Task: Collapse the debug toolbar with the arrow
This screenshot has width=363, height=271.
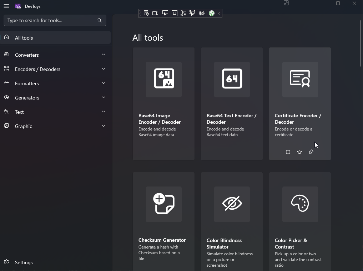Action: pyautogui.click(x=219, y=13)
